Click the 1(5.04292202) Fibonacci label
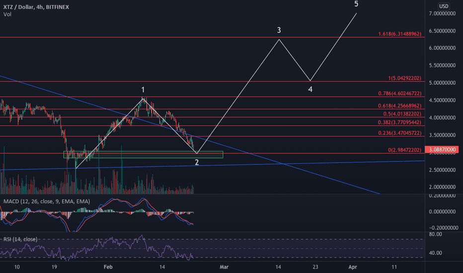Image resolution: width=463 pixels, height=273 pixels. (404, 78)
